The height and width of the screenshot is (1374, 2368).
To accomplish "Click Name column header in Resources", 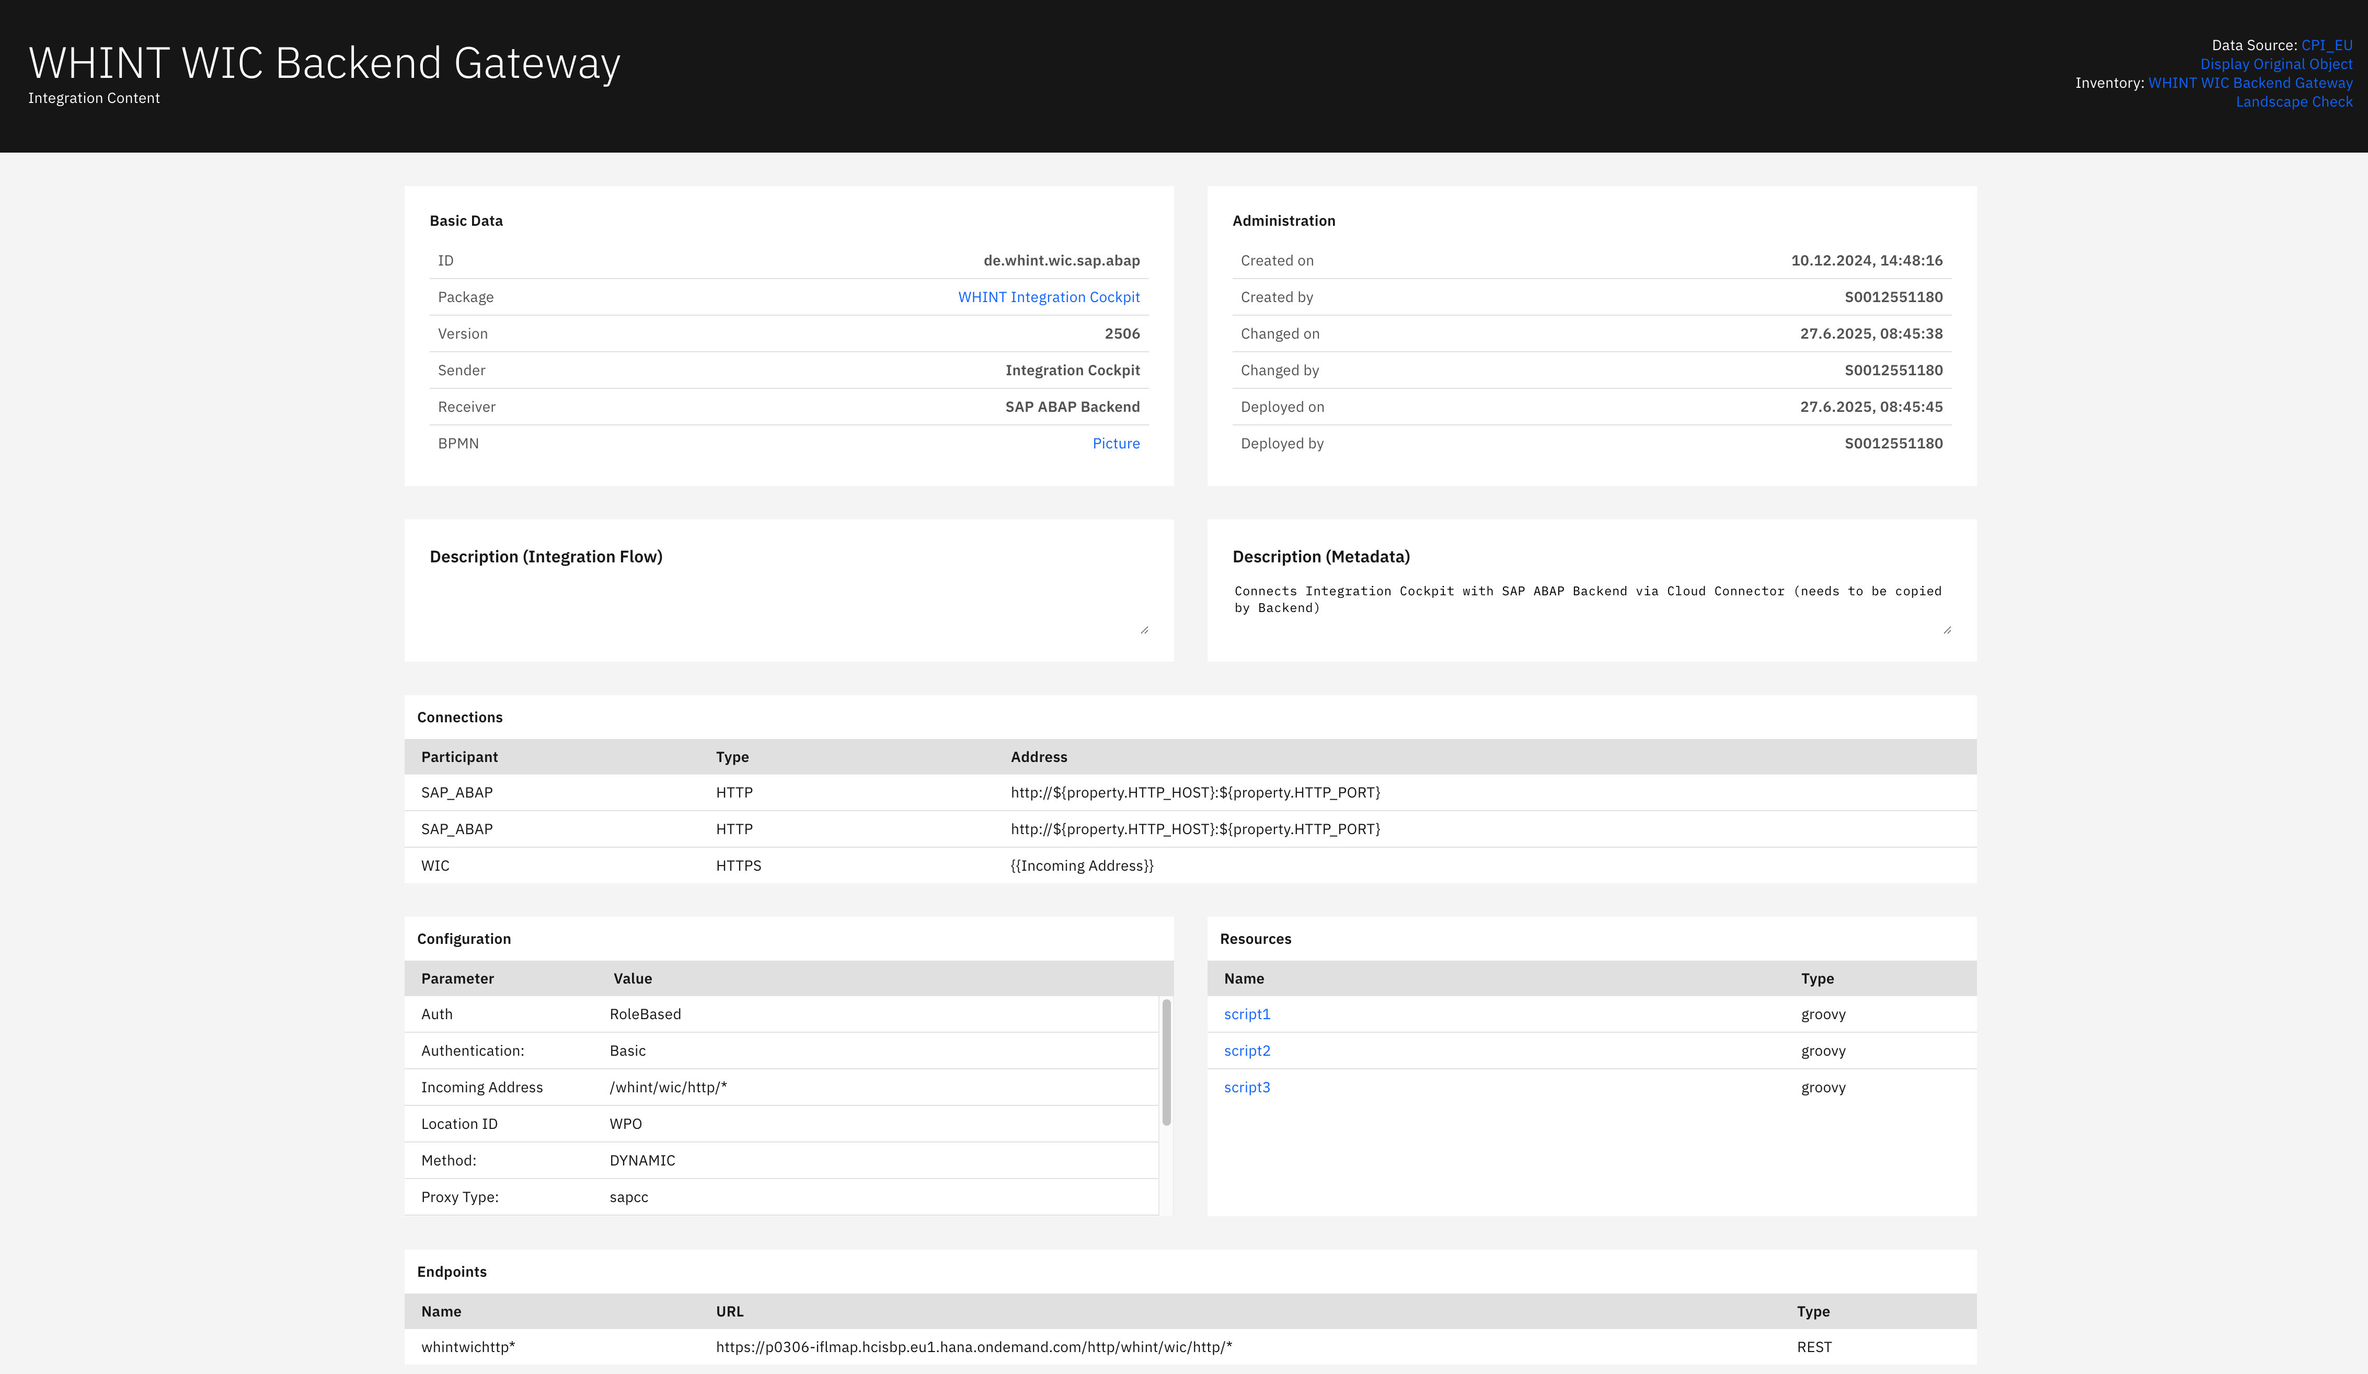I will pyautogui.click(x=1244, y=978).
